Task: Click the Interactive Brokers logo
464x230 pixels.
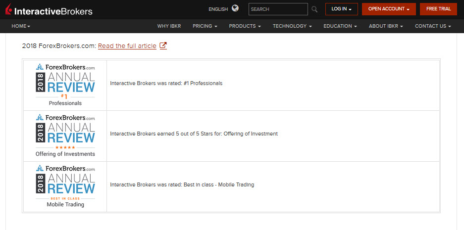Action: click(x=49, y=10)
